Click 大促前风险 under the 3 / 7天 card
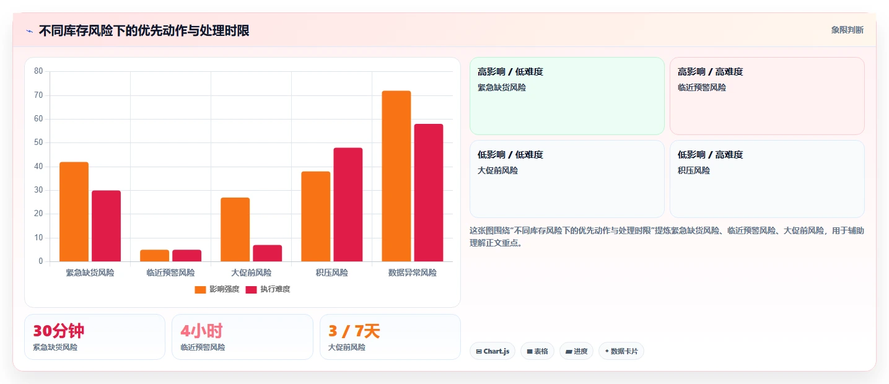889x384 pixels. [x=347, y=347]
